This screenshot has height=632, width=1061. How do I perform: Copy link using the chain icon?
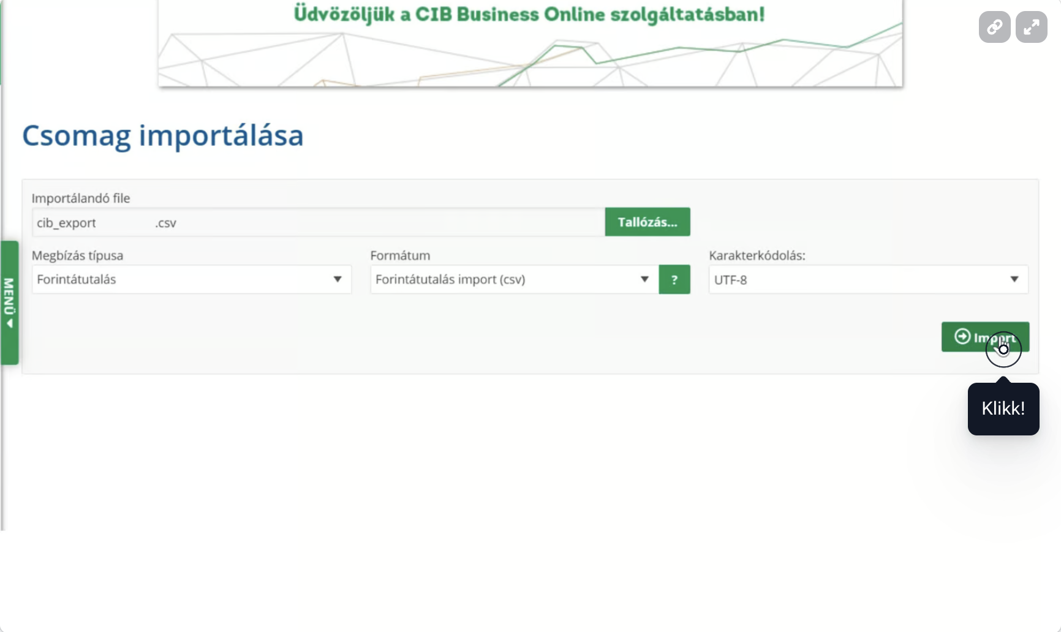coord(994,27)
